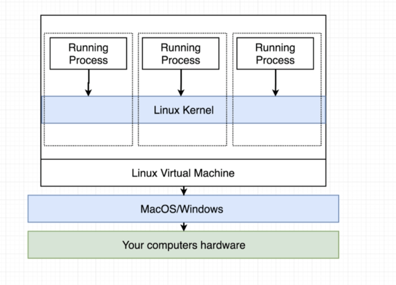This screenshot has height=285, width=396.
Task: Select the right Running Process box
Action: (x=275, y=53)
